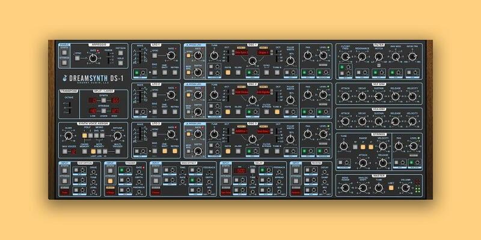The image size is (481, 240).
Task: Toggle the Chord Memory button
Action: (85, 151)
